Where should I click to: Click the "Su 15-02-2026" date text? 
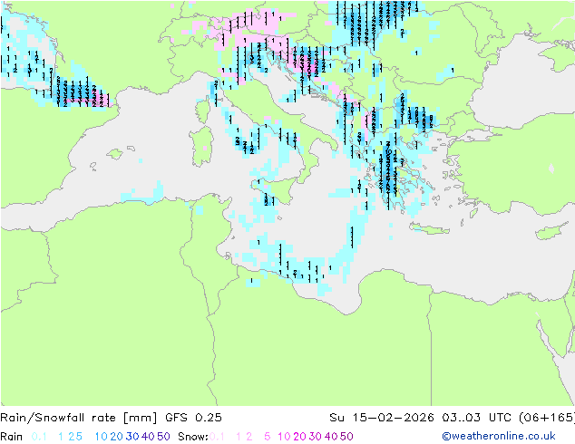382,418
